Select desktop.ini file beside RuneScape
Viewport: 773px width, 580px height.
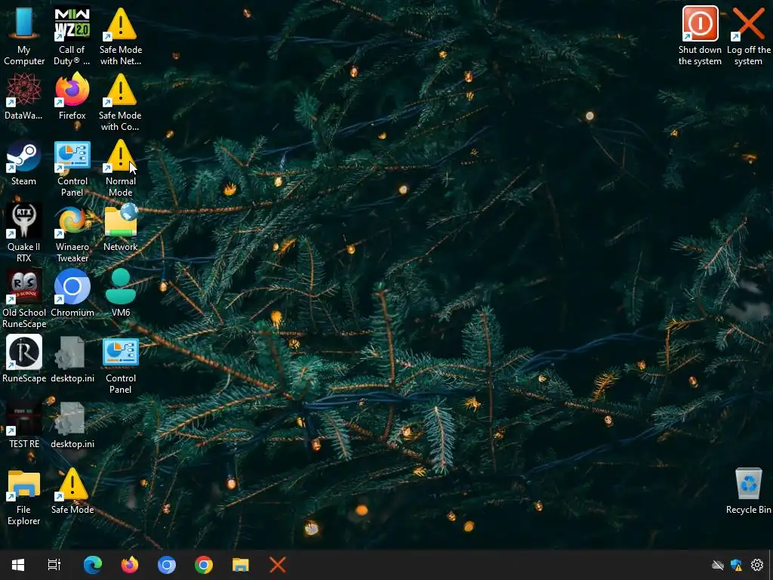point(72,359)
